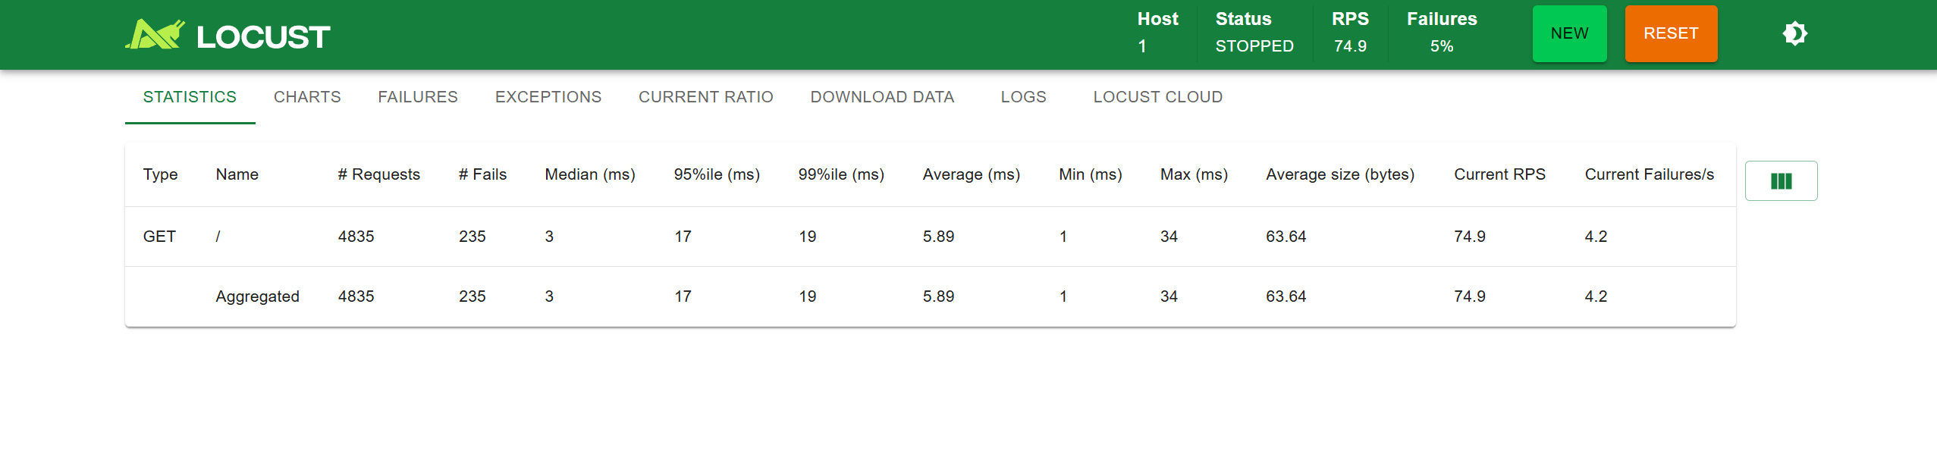1937x461 pixels.
Task: Open the table column selector icon
Action: point(1781,181)
